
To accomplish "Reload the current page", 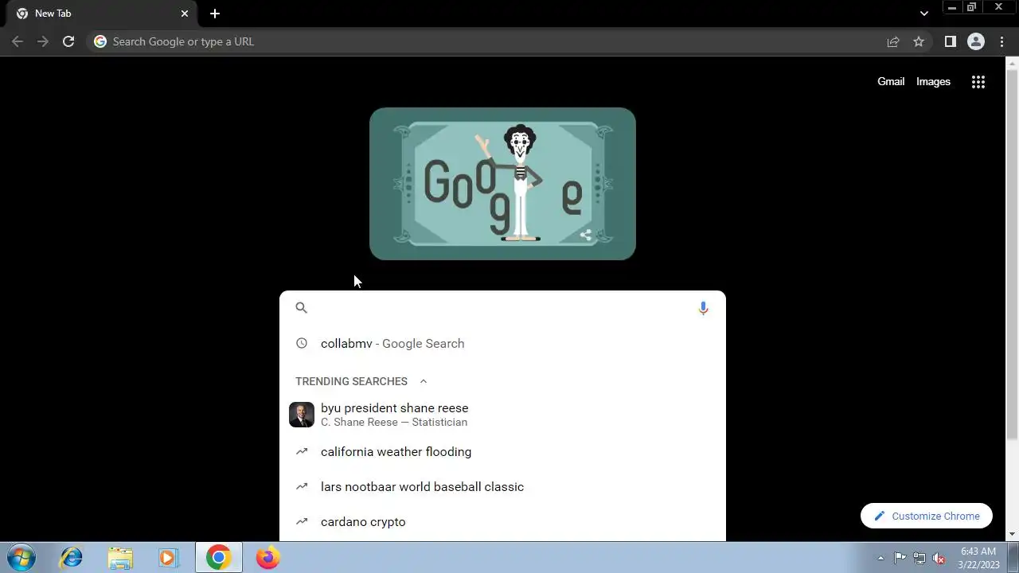I will 68,41.
